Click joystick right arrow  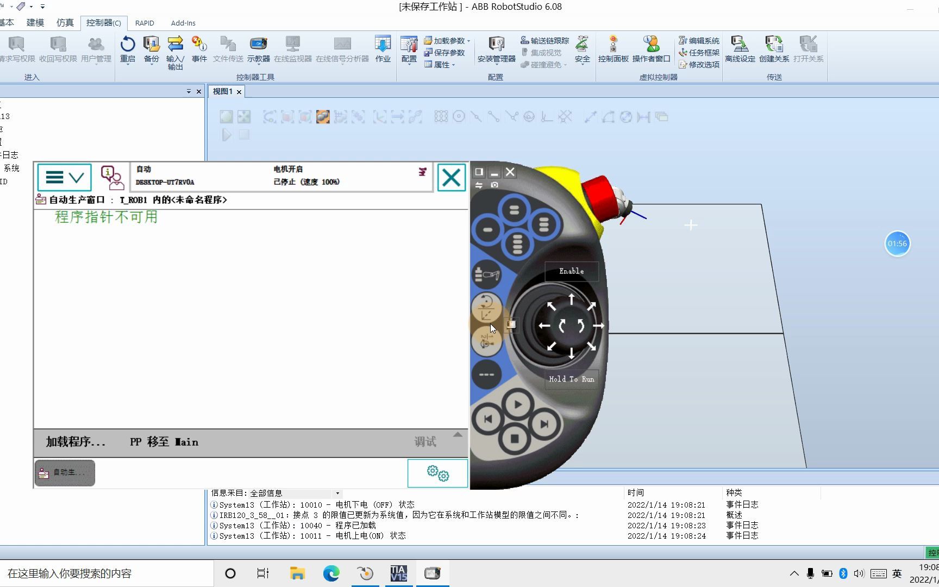598,326
